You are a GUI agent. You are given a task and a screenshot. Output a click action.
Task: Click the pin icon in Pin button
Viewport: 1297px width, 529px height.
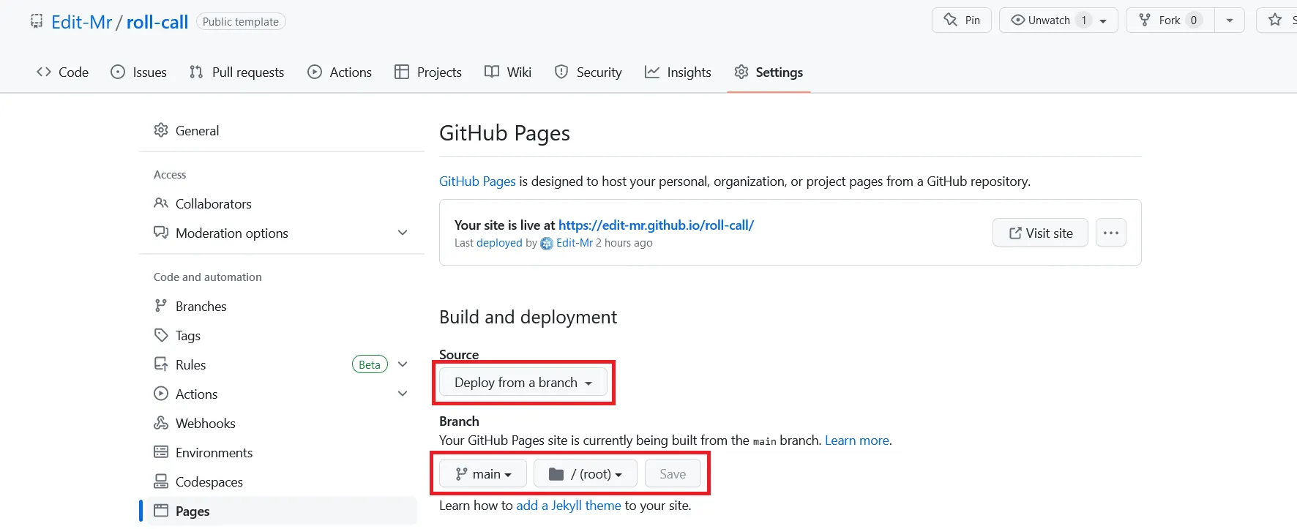coord(950,20)
